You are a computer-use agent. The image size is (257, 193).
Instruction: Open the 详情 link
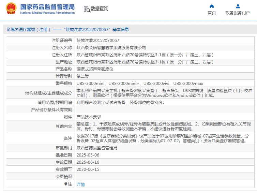coord(81,184)
